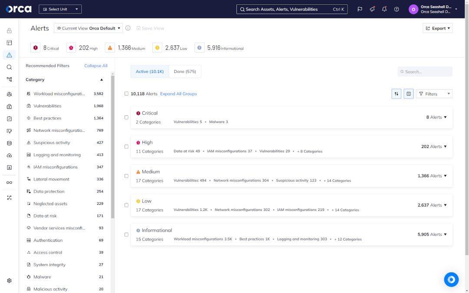Open the Filters dropdown
The width and height of the screenshot is (469, 293).
click(x=434, y=94)
